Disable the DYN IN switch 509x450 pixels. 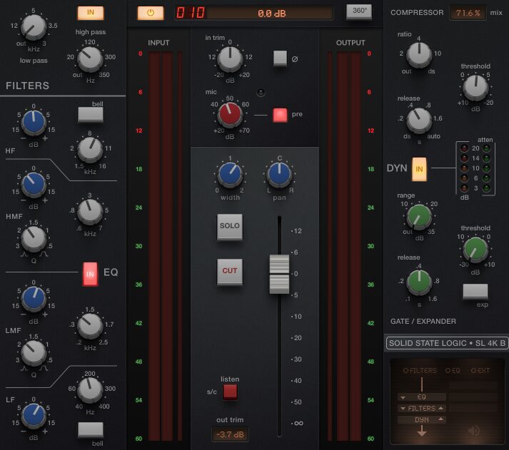tap(420, 168)
